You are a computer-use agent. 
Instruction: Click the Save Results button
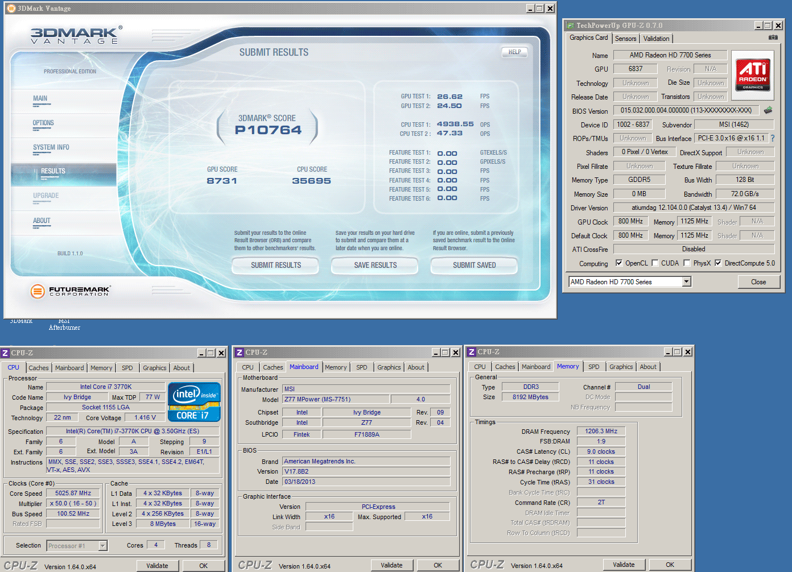(x=375, y=266)
